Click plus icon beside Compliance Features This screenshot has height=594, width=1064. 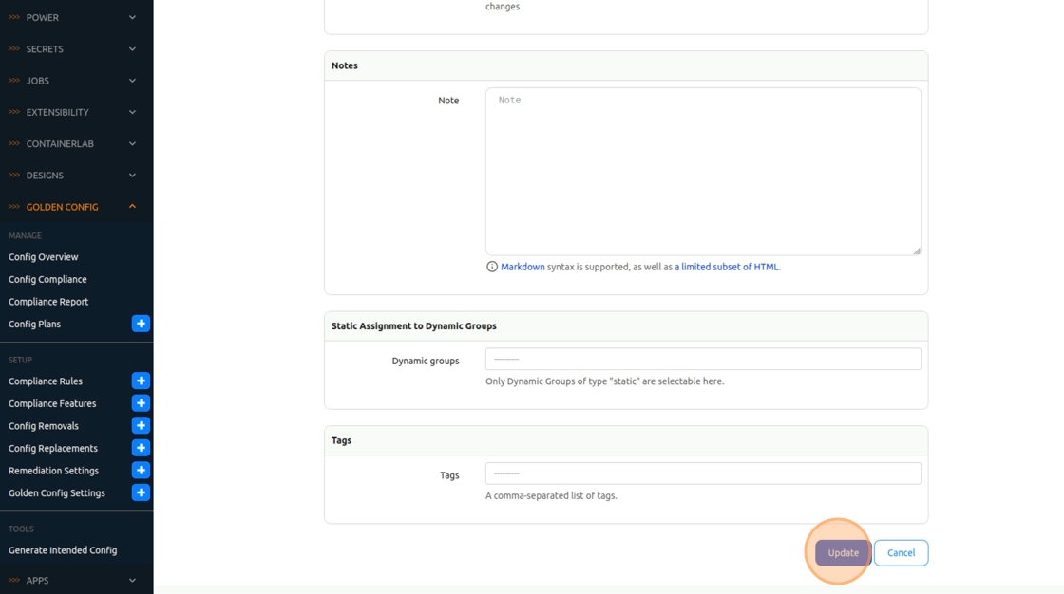point(141,403)
